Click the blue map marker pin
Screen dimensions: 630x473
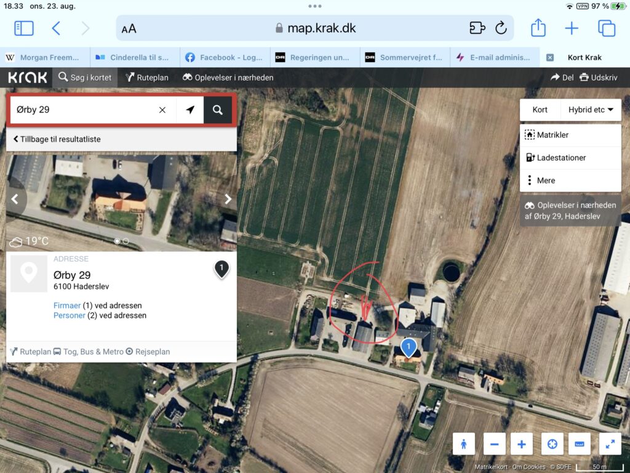tap(407, 348)
